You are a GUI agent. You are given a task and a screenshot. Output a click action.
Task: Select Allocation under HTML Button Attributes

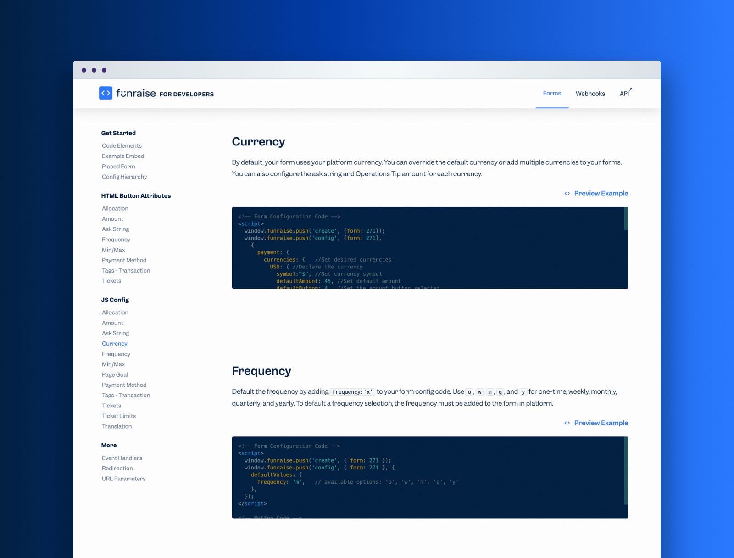(115, 208)
